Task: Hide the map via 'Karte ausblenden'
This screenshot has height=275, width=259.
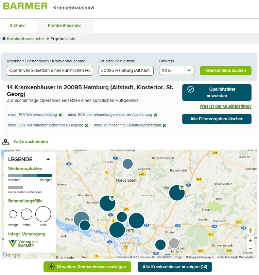Action: [x=31, y=142]
